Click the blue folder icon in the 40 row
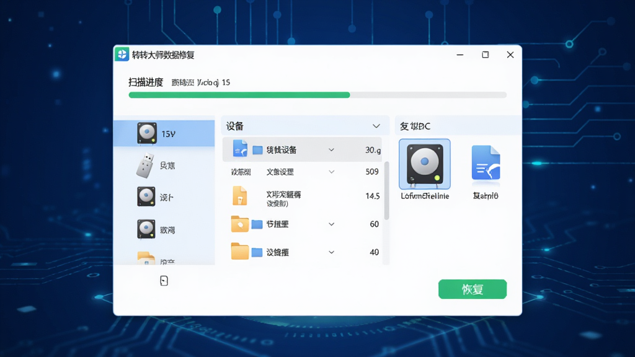 [x=257, y=253]
